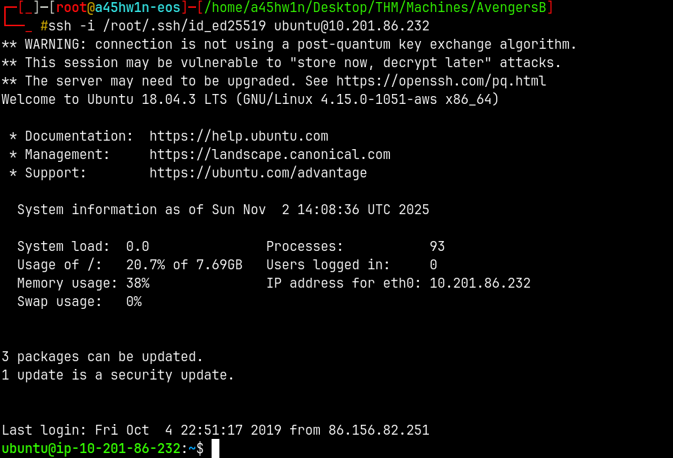673x458 pixels.
Task: Click the "3 packages can be updated" line
Action: point(103,357)
